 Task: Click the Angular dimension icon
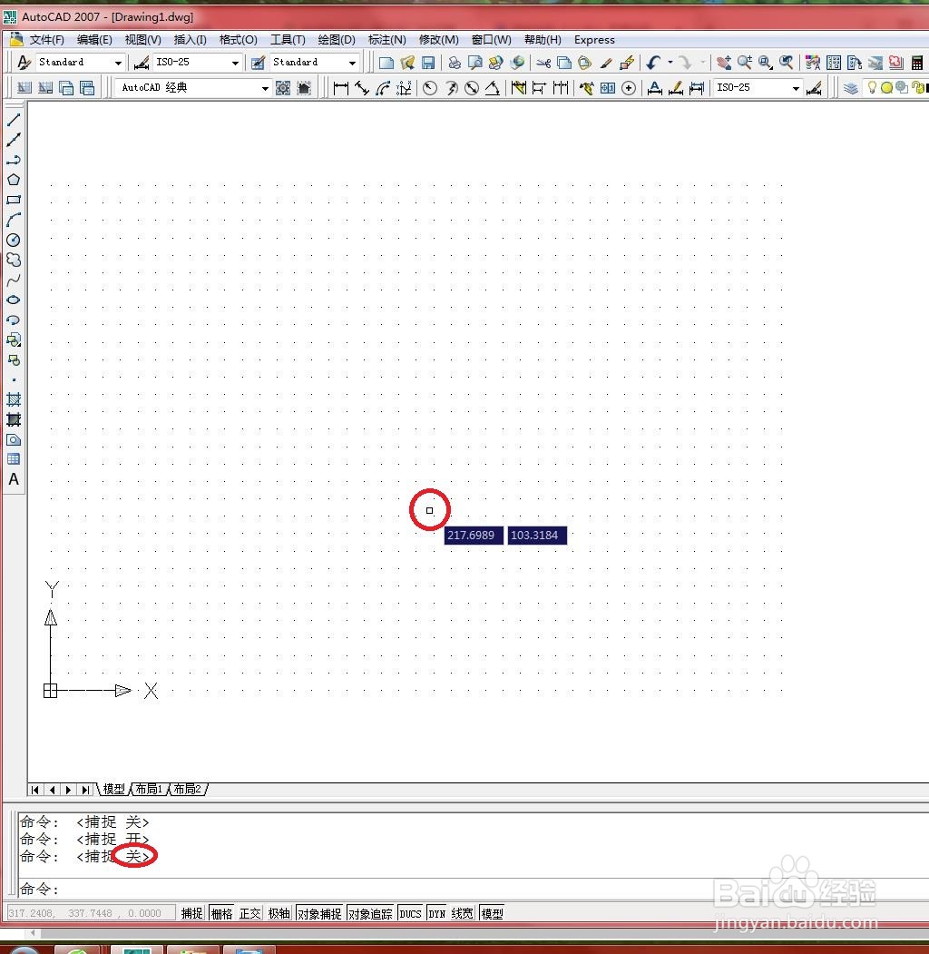493,88
